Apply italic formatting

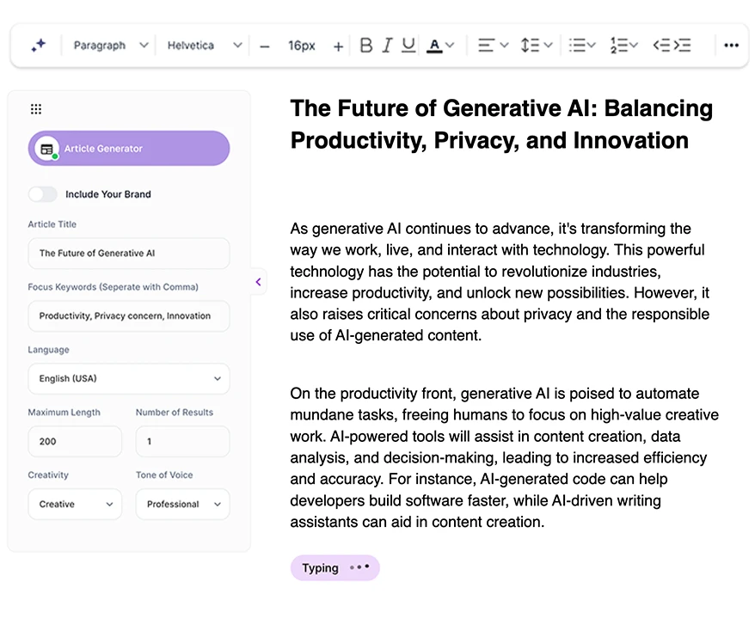point(387,46)
